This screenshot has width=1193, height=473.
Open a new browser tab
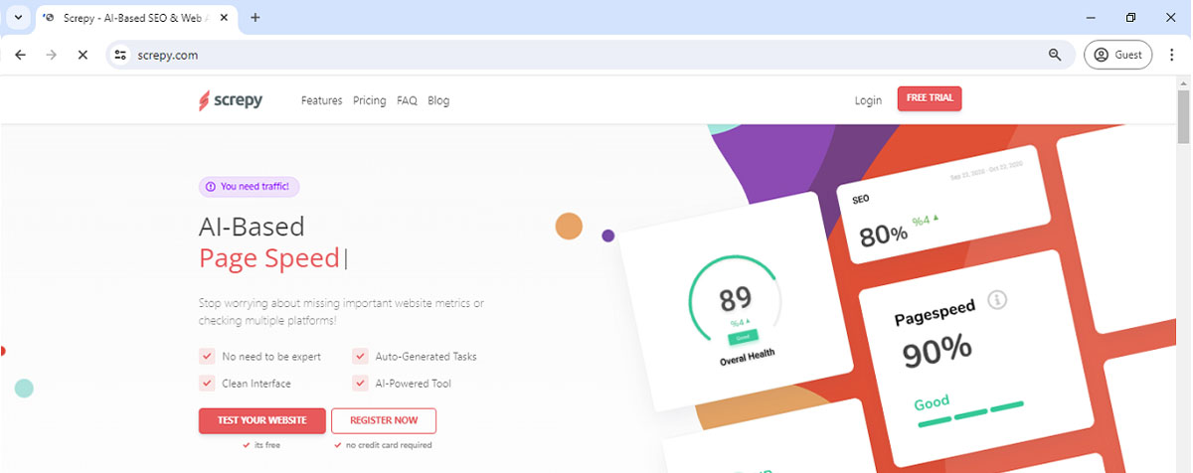[x=256, y=17]
